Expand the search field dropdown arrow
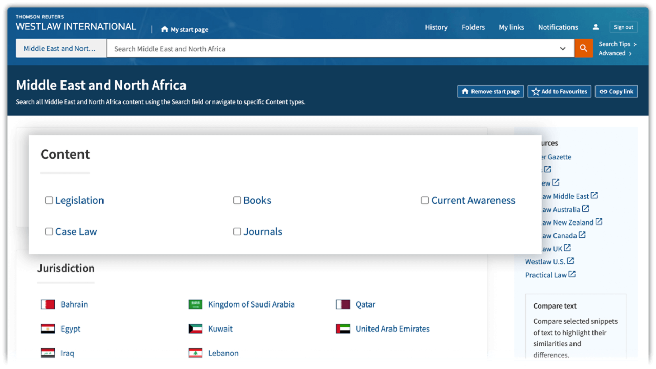 pos(563,49)
